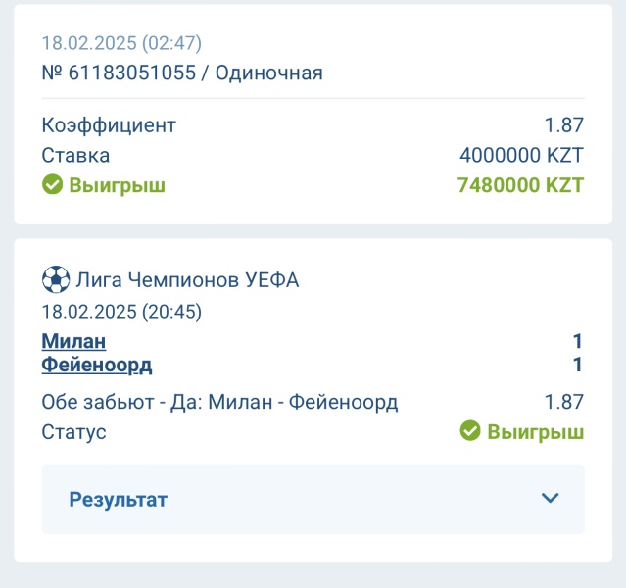Click the green win checkmark beside Выигрыш
The width and height of the screenshot is (626, 588).
coord(52,184)
